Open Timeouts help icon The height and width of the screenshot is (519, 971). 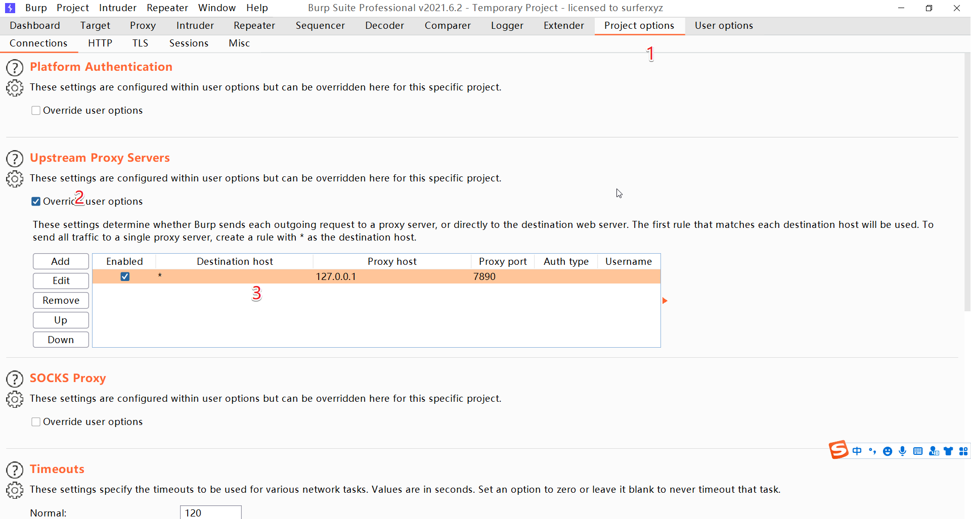(x=15, y=470)
